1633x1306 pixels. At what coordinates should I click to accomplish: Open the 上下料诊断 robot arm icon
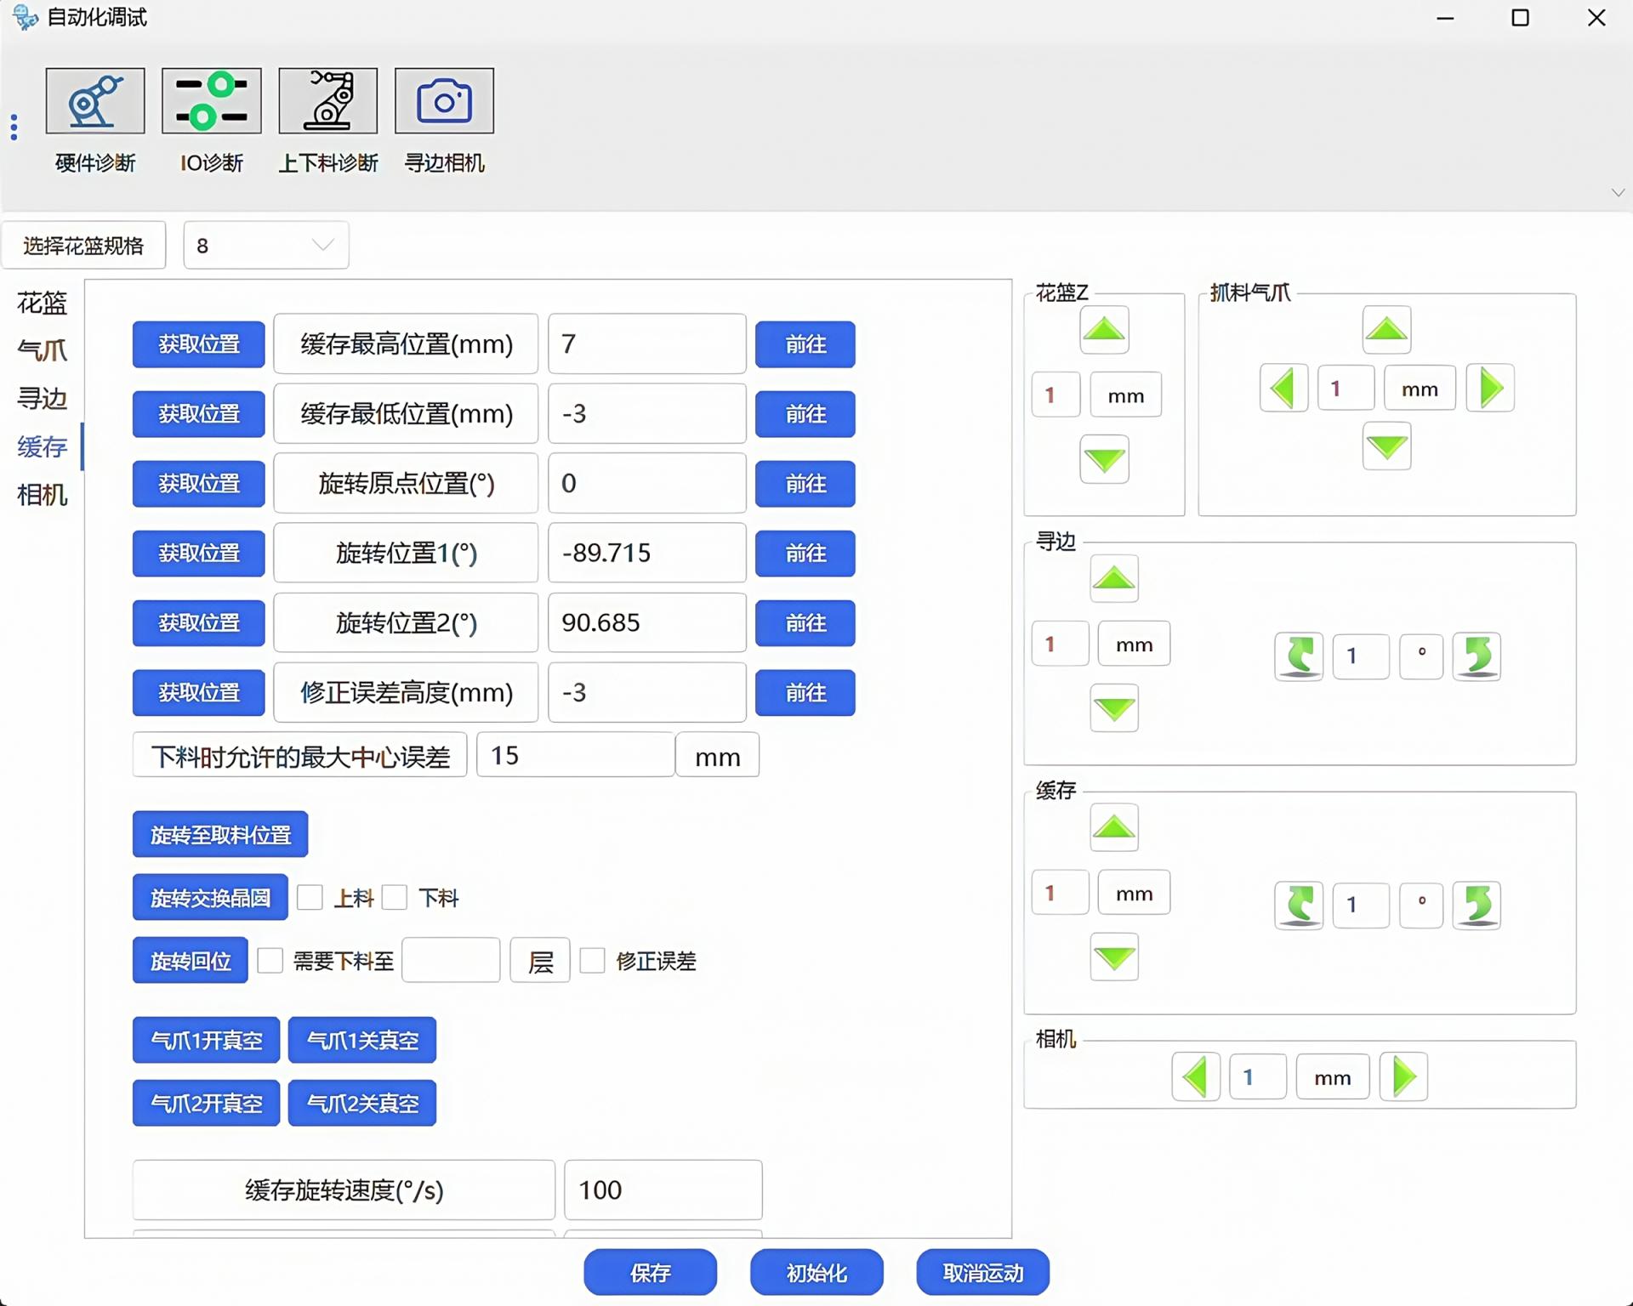click(x=327, y=101)
